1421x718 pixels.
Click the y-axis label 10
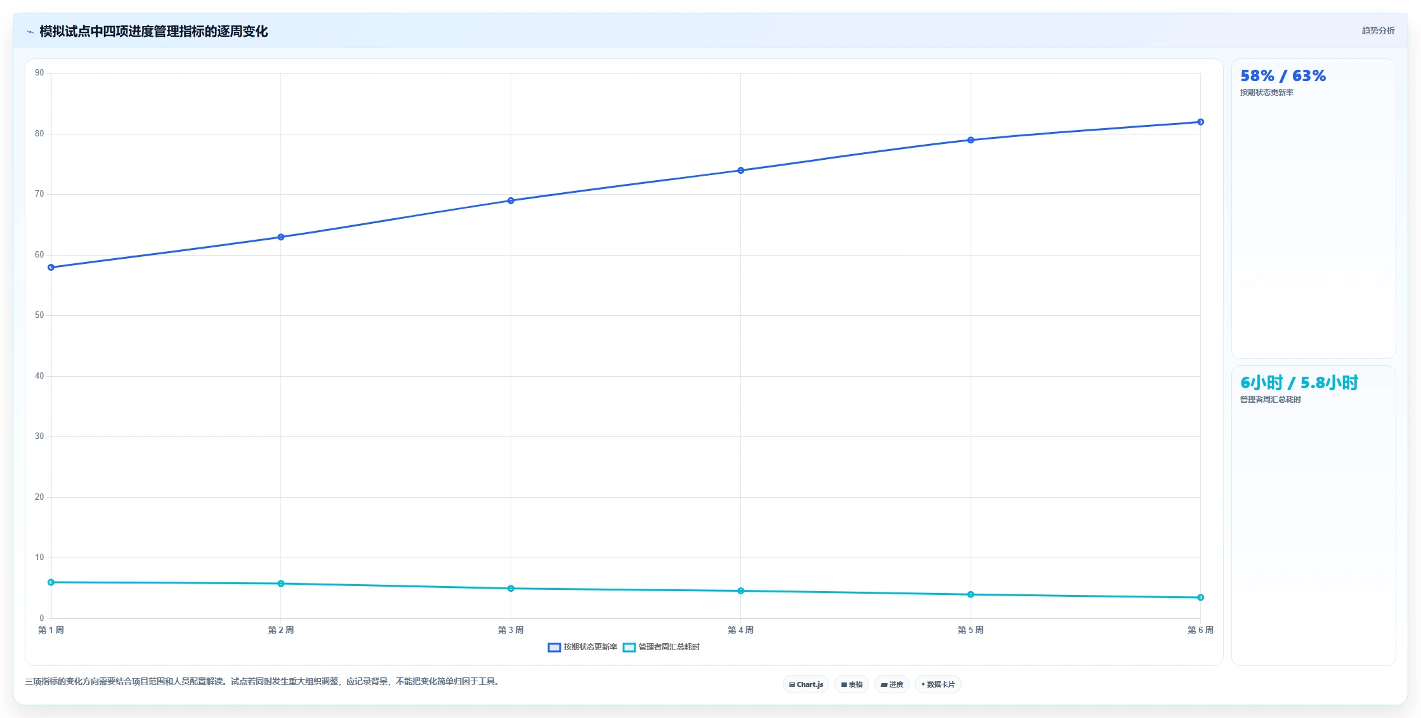[39, 558]
